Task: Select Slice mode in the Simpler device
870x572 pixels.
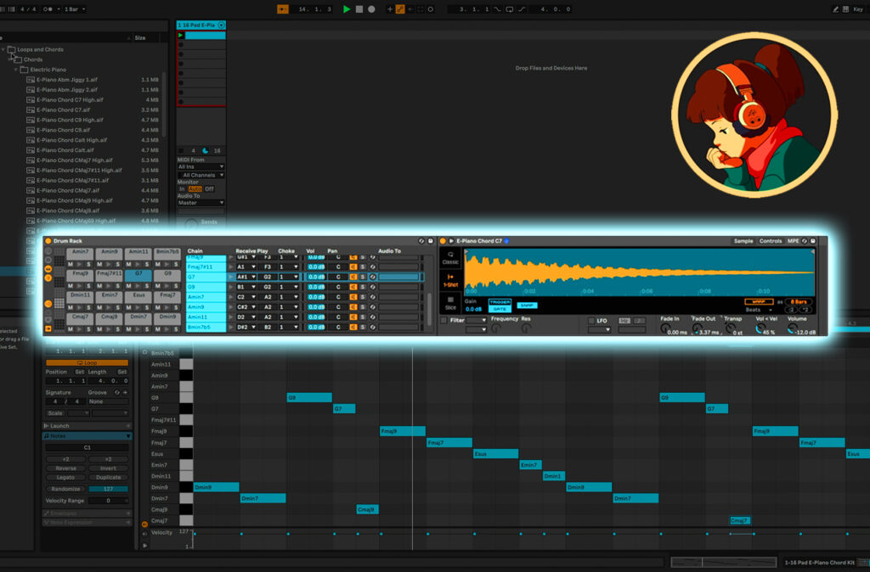Action: pos(449,302)
